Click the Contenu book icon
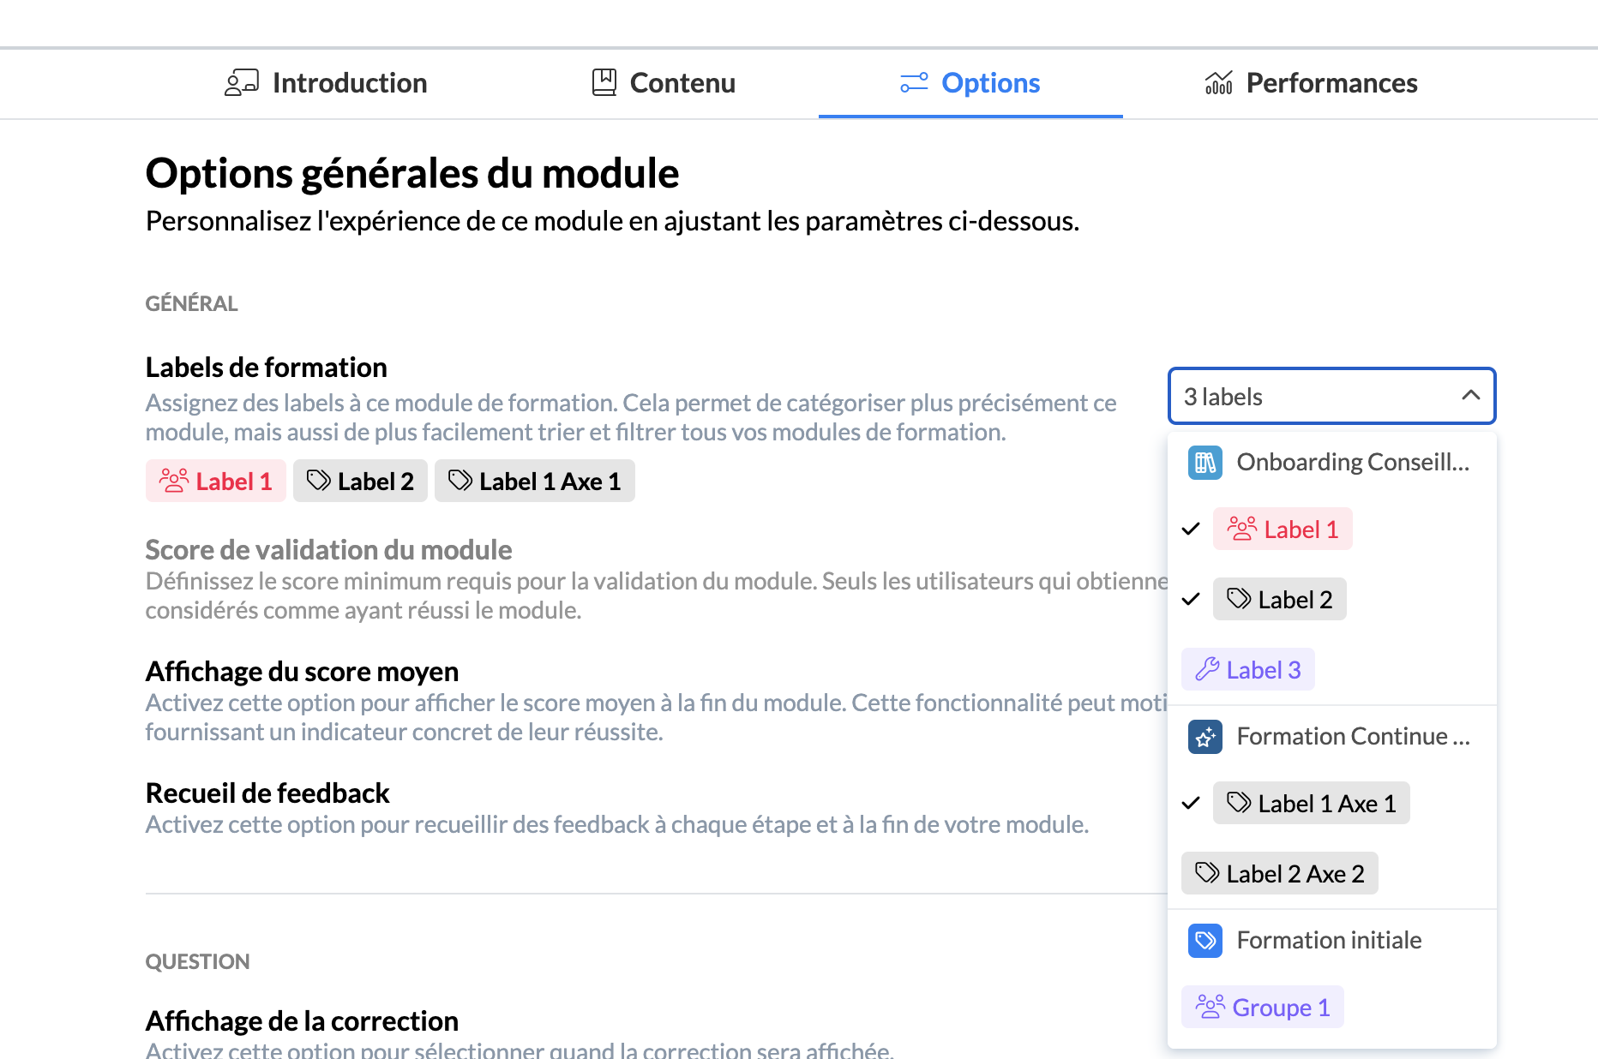 (x=604, y=83)
